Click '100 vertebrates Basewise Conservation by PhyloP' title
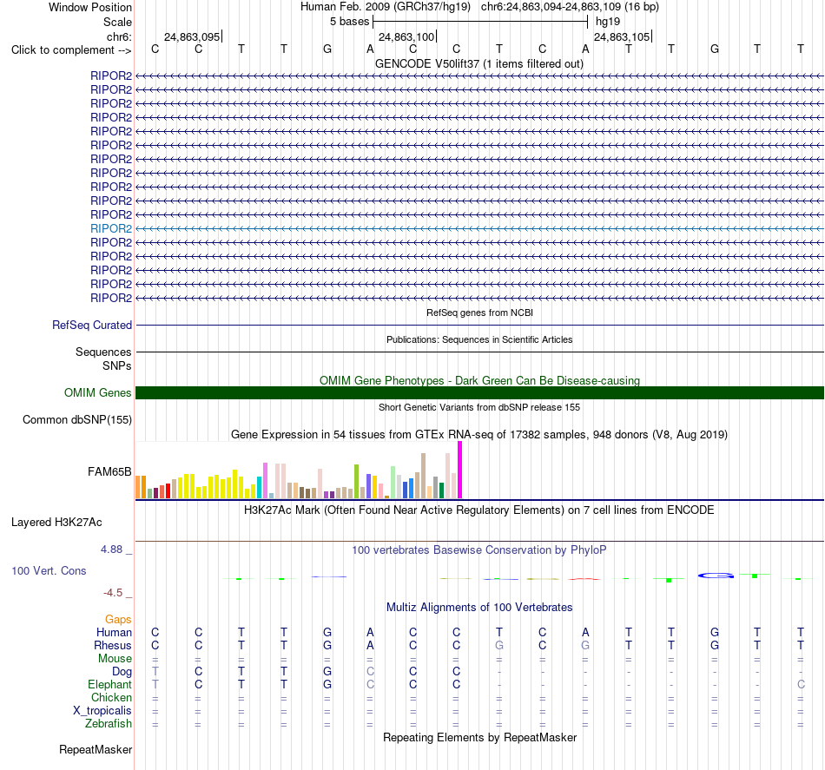Screen dimensions: 825x770 [x=478, y=550]
